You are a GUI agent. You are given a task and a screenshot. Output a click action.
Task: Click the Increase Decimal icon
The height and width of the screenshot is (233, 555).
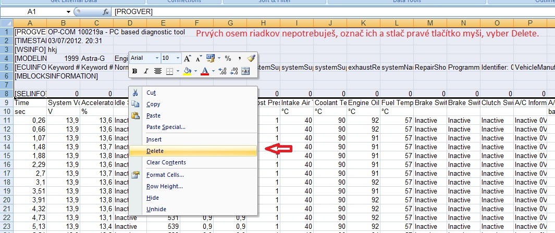223,71
